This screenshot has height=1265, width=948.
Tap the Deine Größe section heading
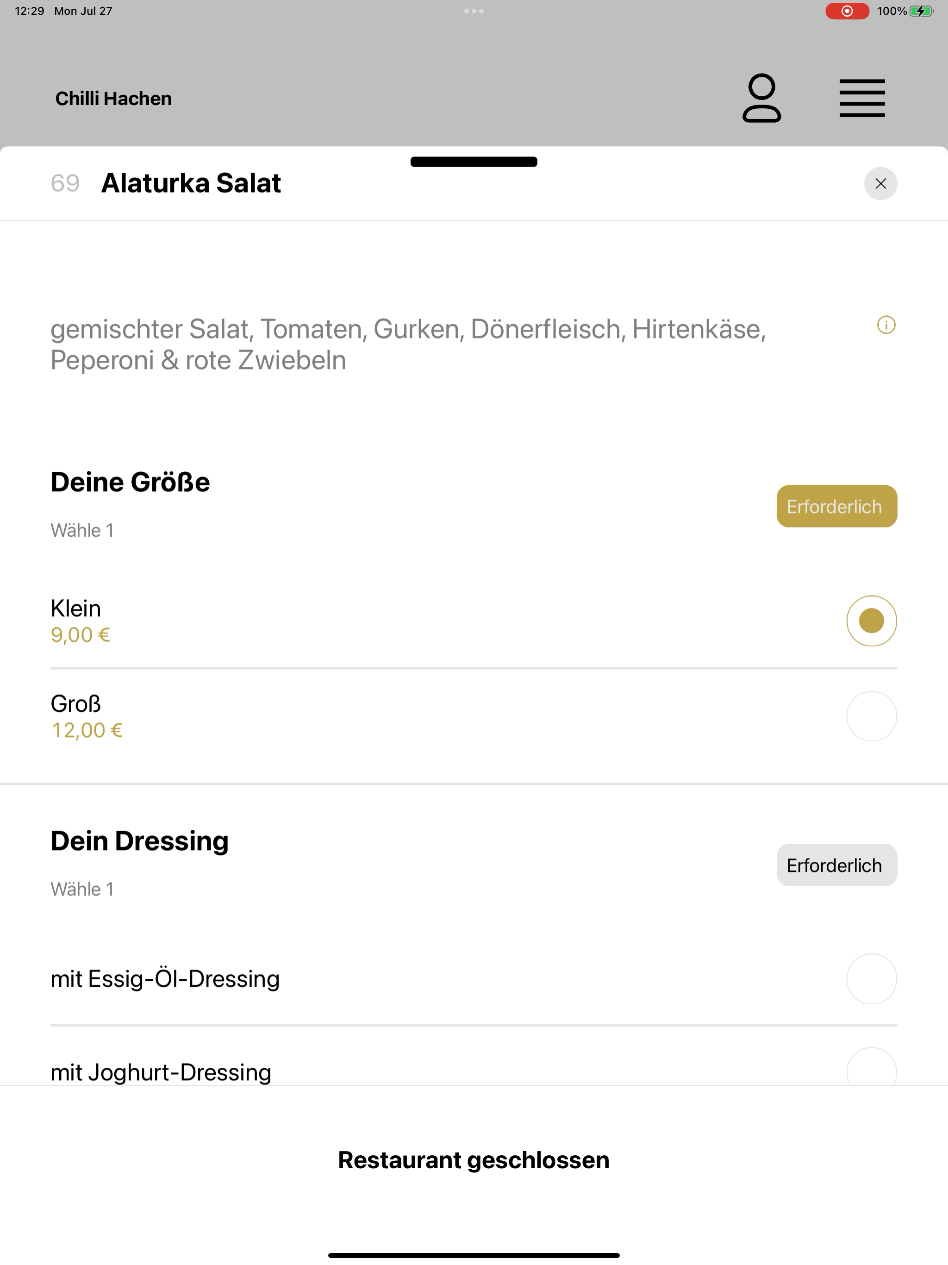[x=131, y=482]
